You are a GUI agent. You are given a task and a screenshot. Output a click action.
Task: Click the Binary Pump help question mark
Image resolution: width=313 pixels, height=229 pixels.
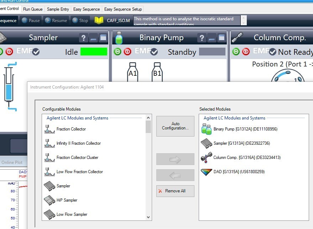[x=202, y=38]
